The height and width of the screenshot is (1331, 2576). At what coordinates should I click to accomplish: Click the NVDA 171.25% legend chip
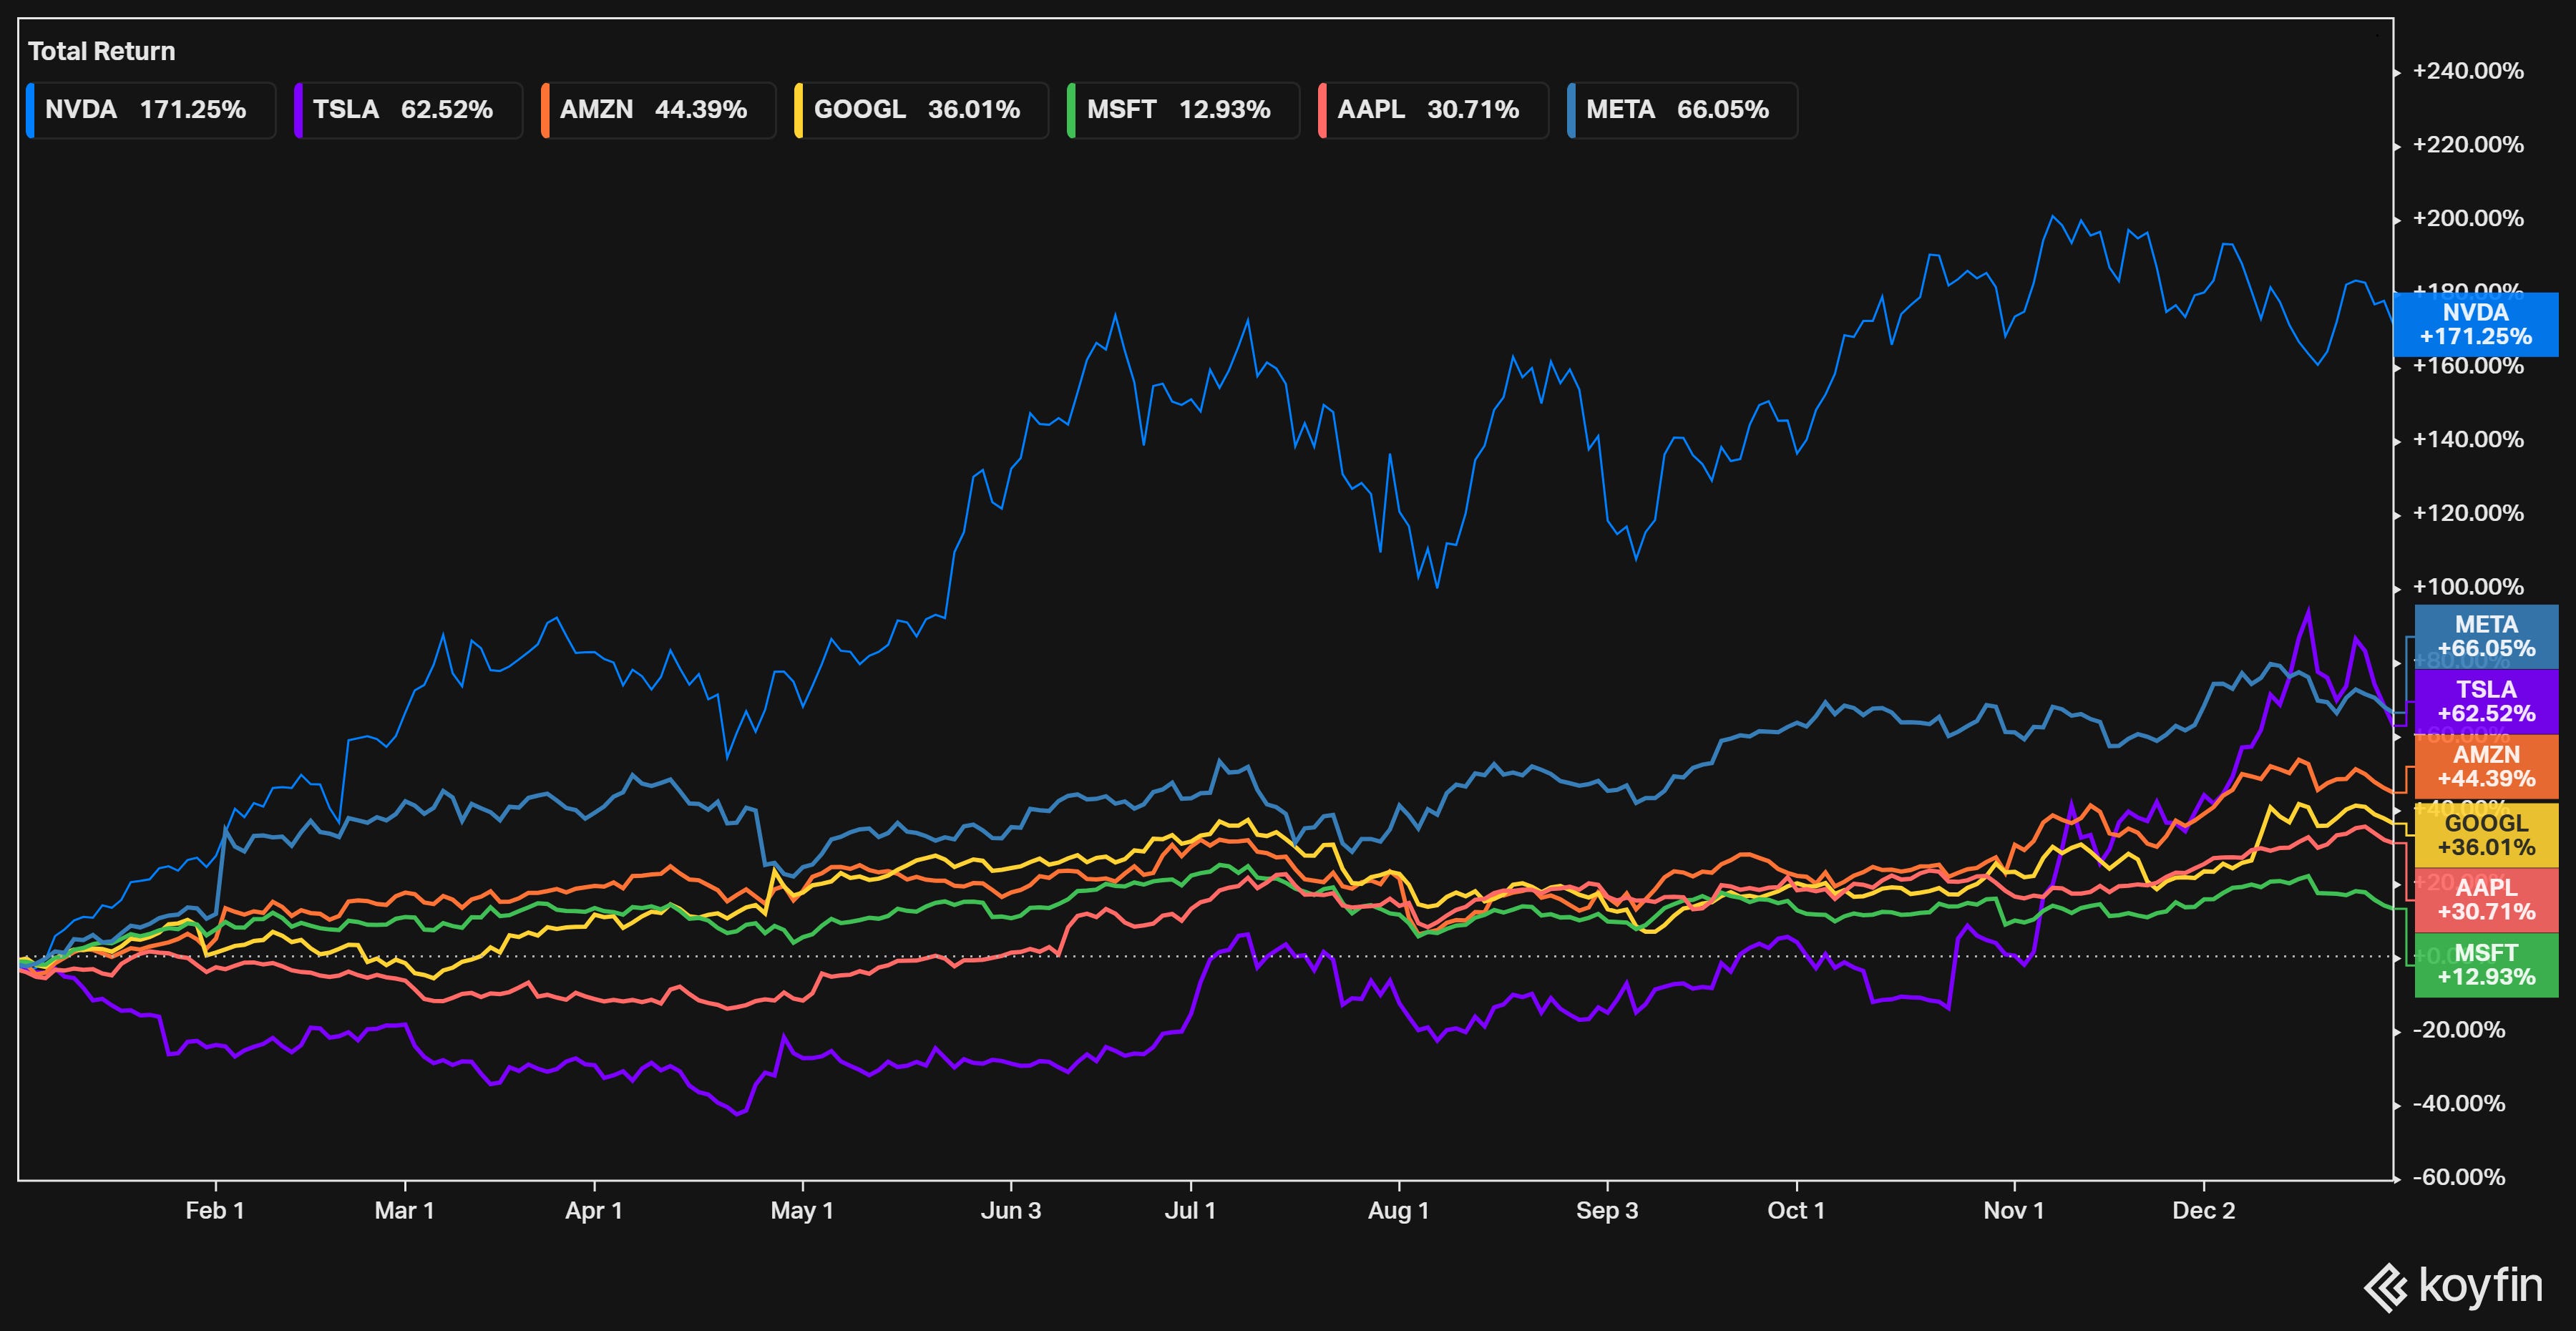point(150,110)
